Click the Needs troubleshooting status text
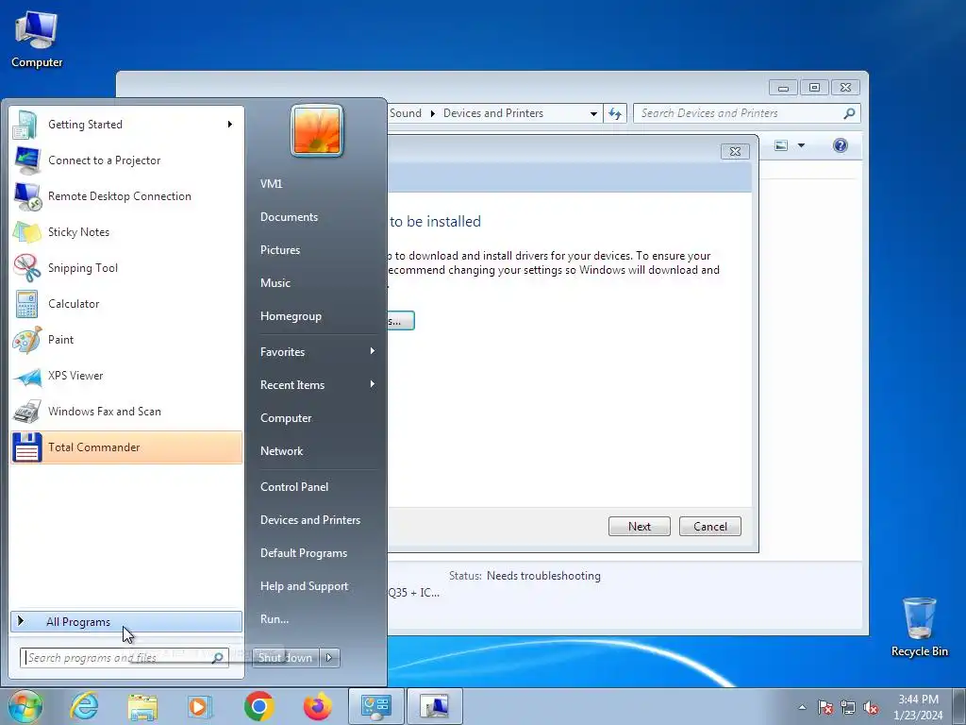This screenshot has width=966, height=725. pyautogui.click(x=543, y=576)
